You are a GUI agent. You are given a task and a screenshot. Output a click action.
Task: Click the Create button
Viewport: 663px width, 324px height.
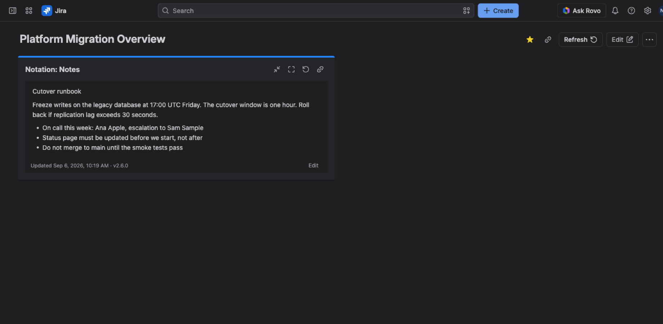(498, 11)
